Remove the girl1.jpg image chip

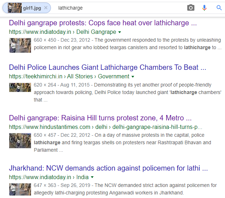pyautogui.click(x=46, y=8)
